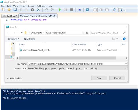
Task: Click the Run Selection icon
Action: tap(66, 10)
